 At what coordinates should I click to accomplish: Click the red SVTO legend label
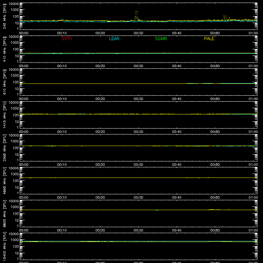[x=67, y=38]
